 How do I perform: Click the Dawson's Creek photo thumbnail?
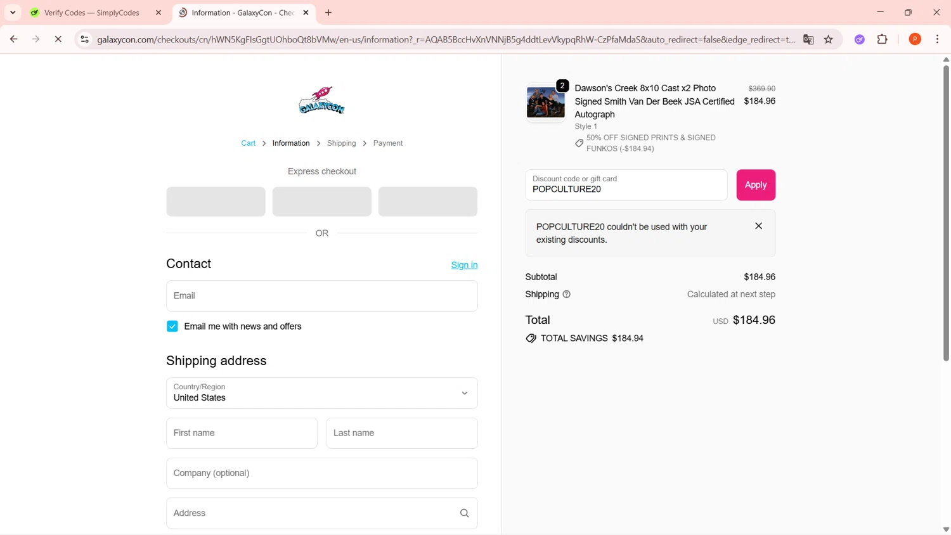point(545,102)
